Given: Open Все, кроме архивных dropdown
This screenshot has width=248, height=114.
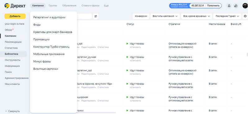Looking at the screenshot, I should [x=197, y=16].
